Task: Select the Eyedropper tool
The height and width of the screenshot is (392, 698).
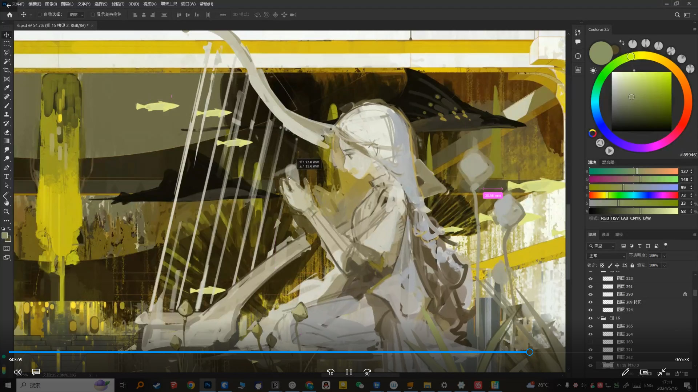Action: coord(7,88)
